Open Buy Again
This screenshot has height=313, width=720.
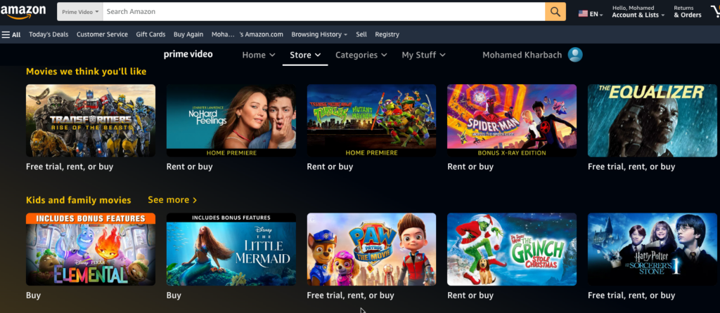pos(188,34)
